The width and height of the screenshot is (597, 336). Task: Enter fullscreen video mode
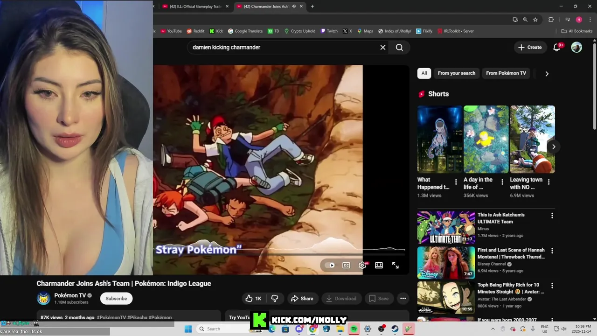[x=395, y=265]
